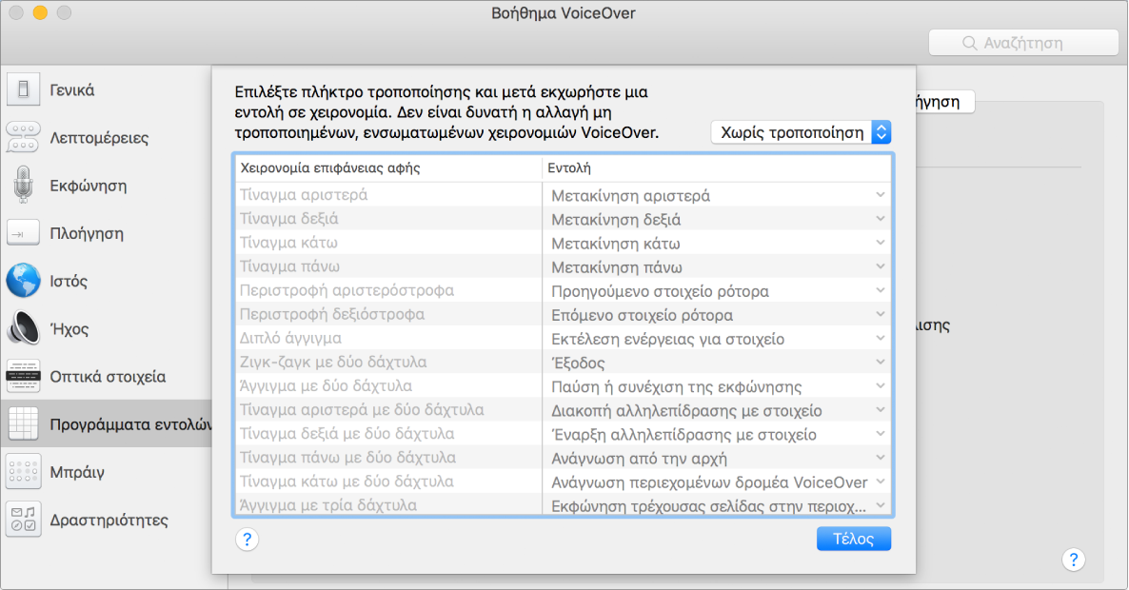Open dropdown for Έναρξη αλληλεπίδρασης με στοιχείο
The width and height of the screenshot is (1129, 590).
880,434
